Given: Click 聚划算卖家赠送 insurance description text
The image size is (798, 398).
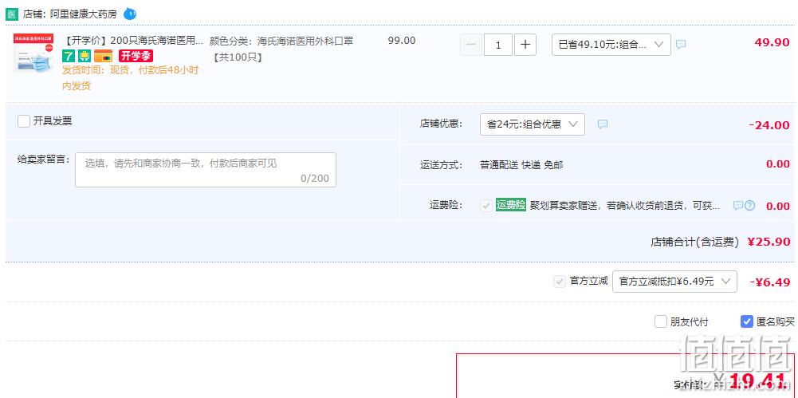Looking at the screenshot, I should pos(625,206).
